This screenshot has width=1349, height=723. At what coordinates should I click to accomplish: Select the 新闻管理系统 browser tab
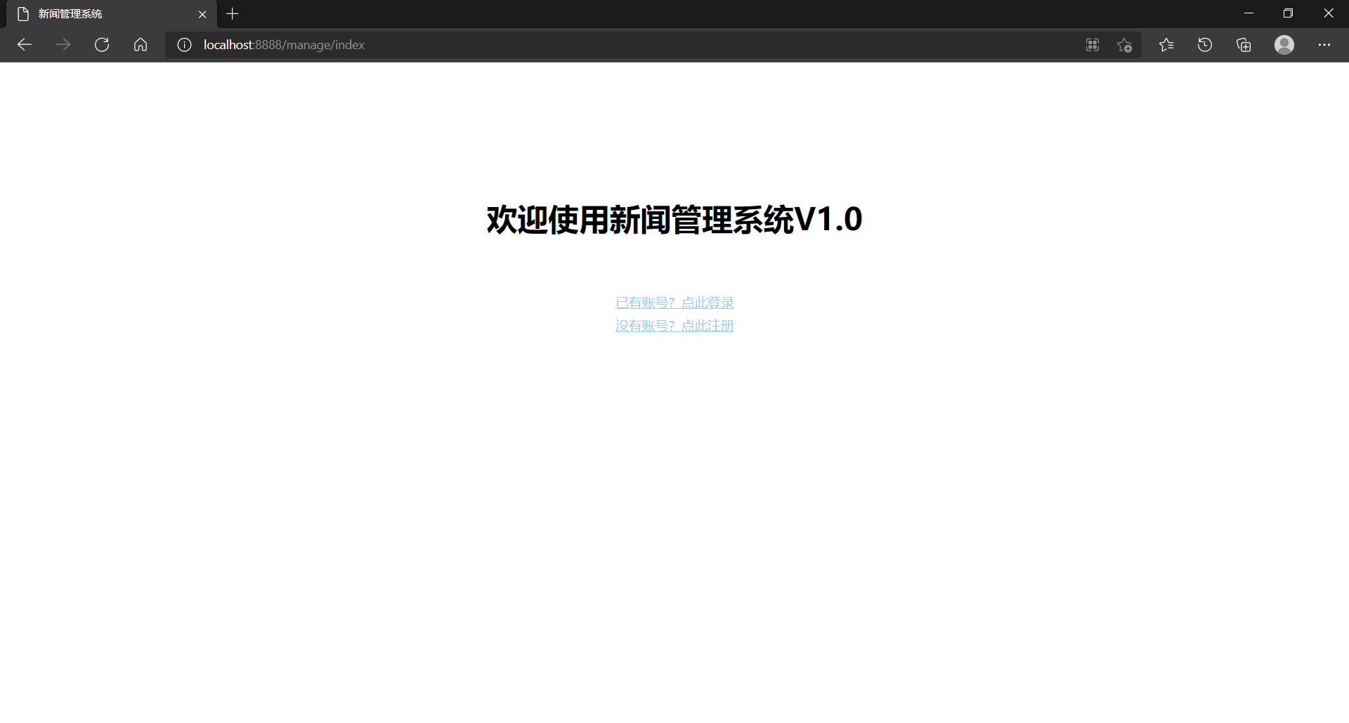(x=98, y=14)
